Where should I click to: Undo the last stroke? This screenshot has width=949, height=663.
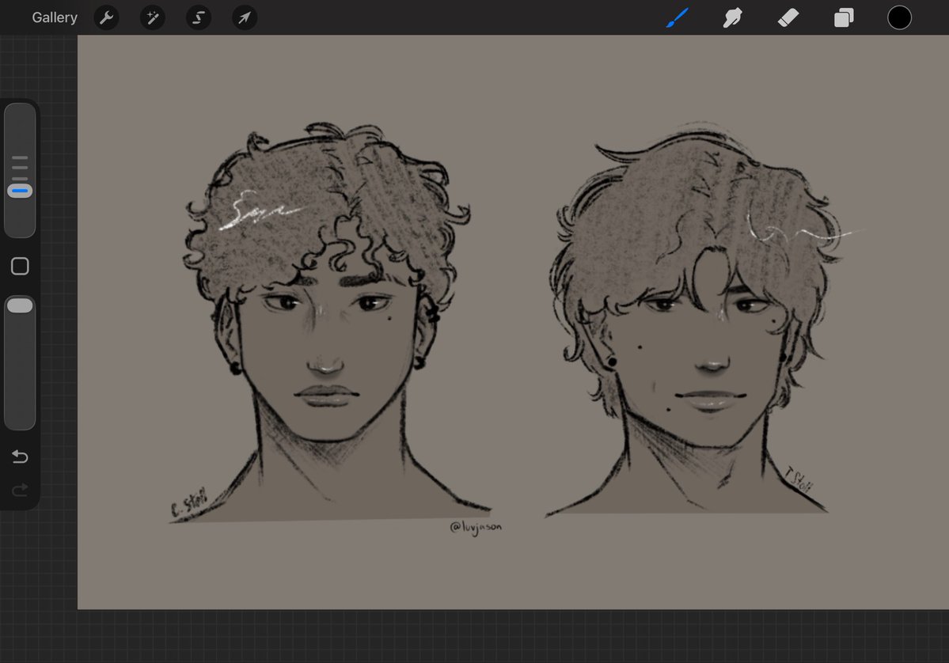pyautogui.click(x=20, y=457)
